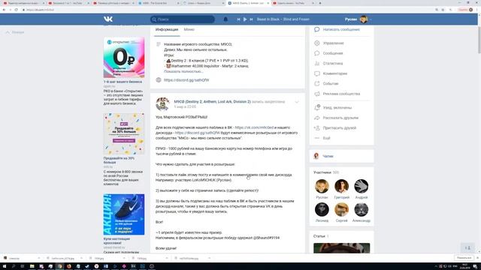481x270 pixels.
Task: Expand the pinned post options chevron
Action: pyautogui.click(x=297, y=102)
